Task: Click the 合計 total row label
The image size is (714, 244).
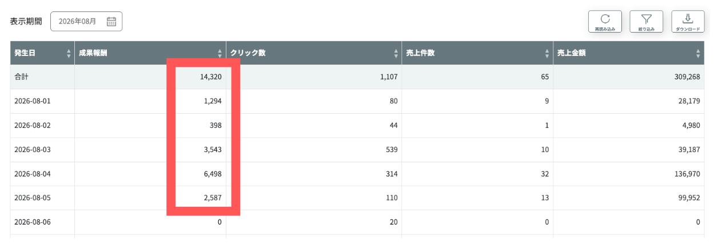Action: click(x=21, y=77)
